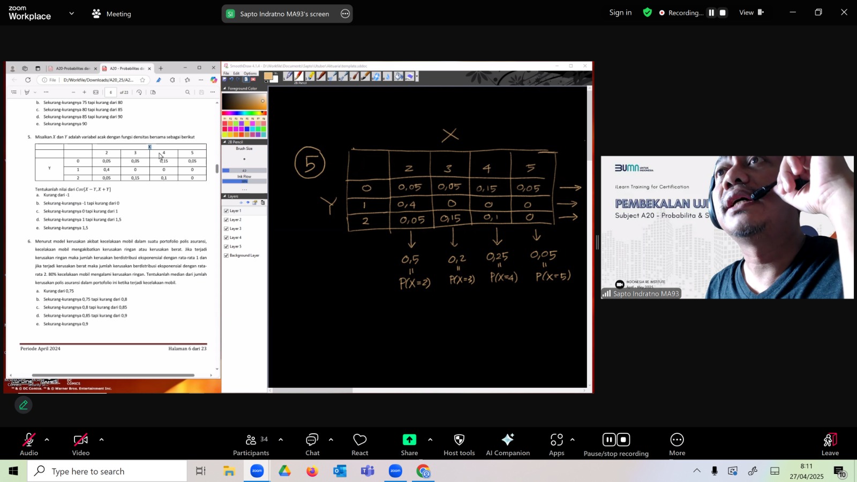
Task: Collapse the Foreground Color panel
Action: [x=224, y=88]
